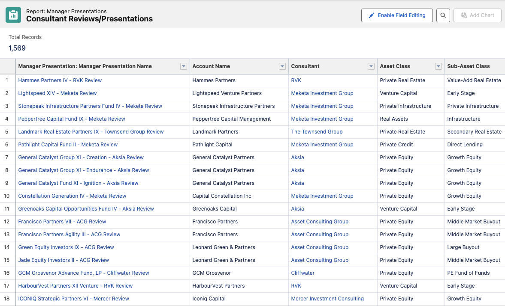This screenshot has height=306, width=505.
Task: Click the Total Records count 1,569
Action: (17, 48)
